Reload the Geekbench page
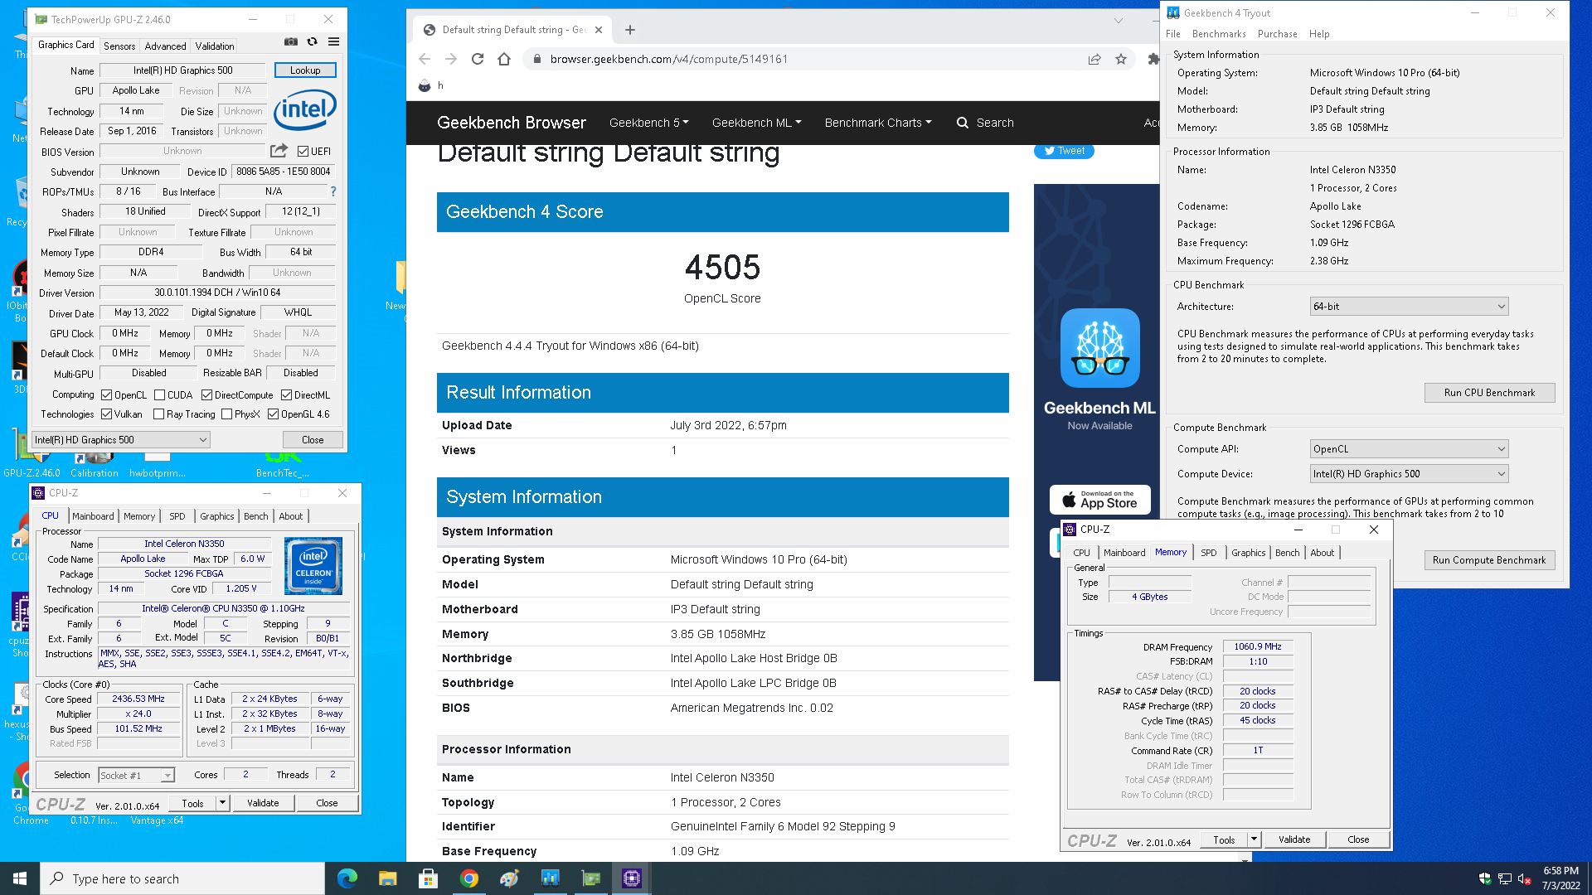This screenshot has height=895, width=1592. coord(478,59)
